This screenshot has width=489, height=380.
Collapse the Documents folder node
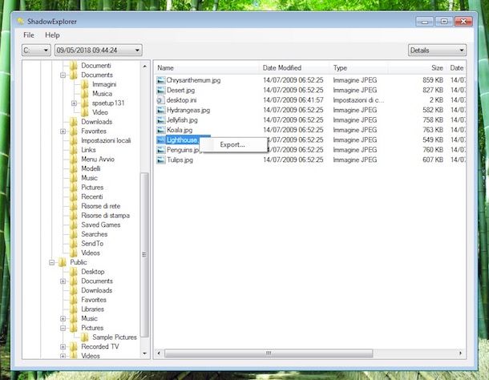[x=63, y=75]
